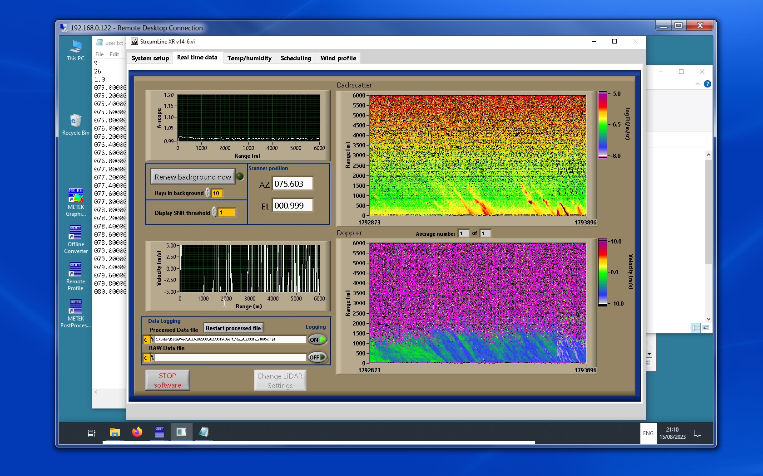Open the Temp/humidity tab

[249, 58]
